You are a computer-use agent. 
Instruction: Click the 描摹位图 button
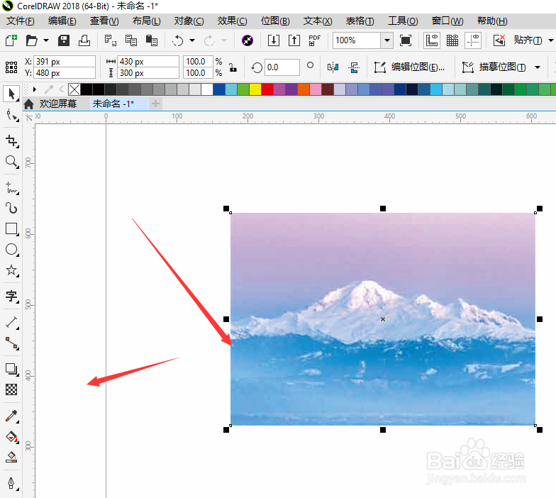point(495,67)
